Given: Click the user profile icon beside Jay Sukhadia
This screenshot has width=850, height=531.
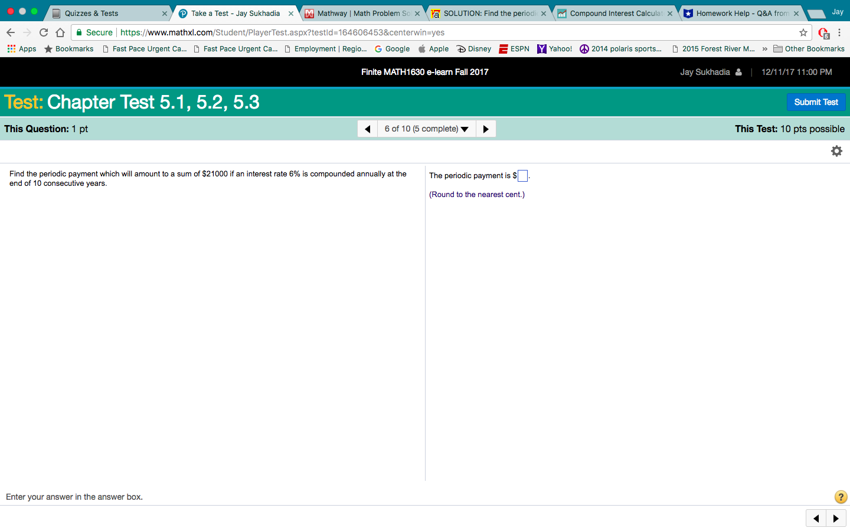Looking at the screenshot, I should [x=738, y=72].
